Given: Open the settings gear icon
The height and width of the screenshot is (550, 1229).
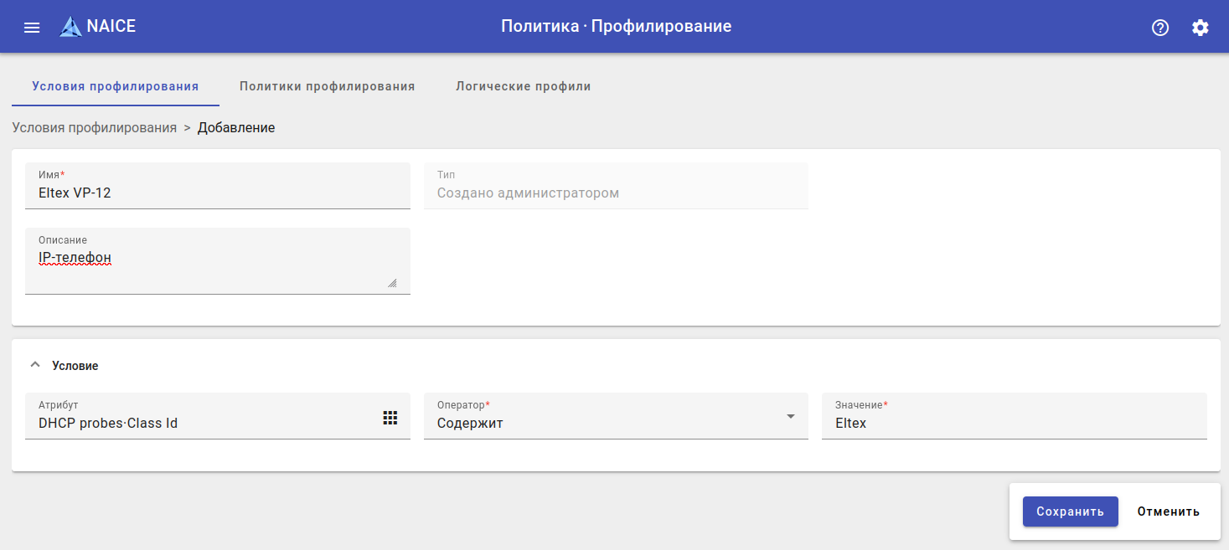Looking at the screenshot, I should tap(1201, 28).
